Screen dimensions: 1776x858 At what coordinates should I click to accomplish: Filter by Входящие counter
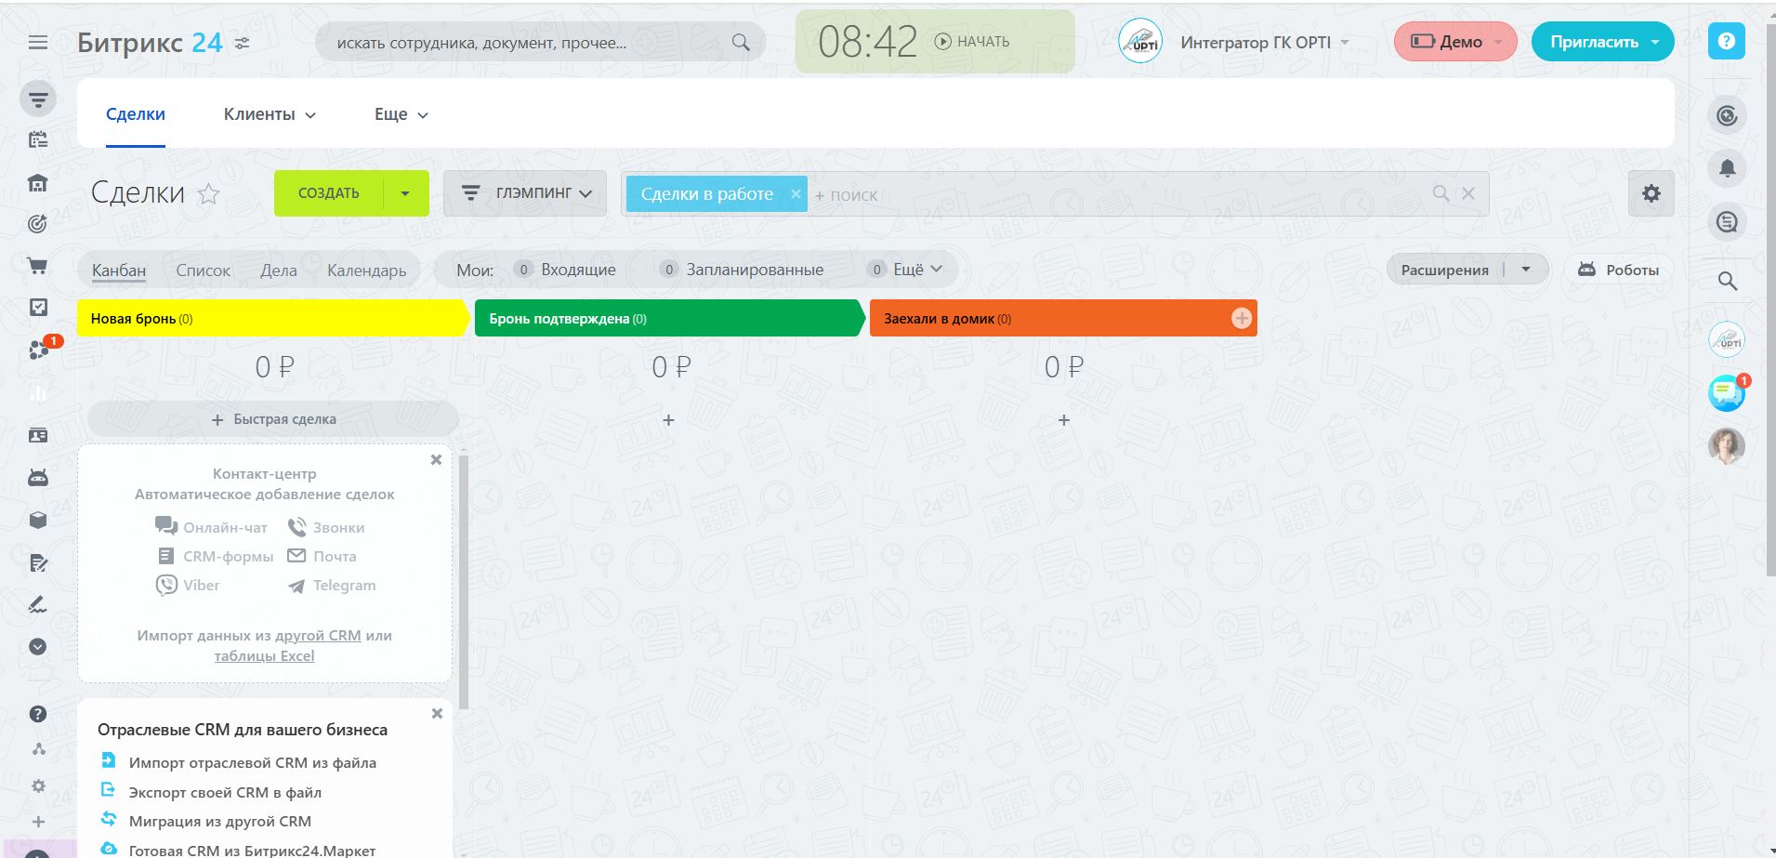tap(565, 270)
